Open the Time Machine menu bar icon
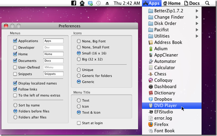 tap(98, 3)
